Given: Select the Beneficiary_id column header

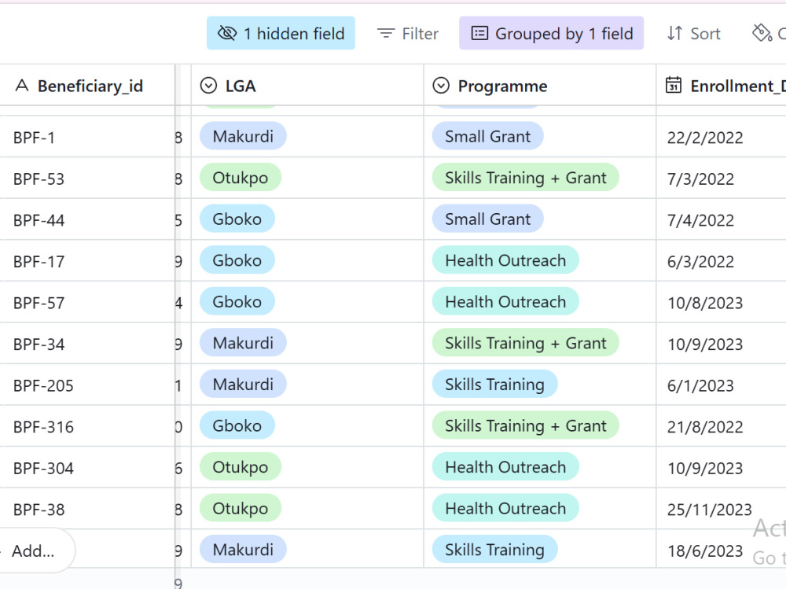Looking at the screenshot, I should 87,85.
